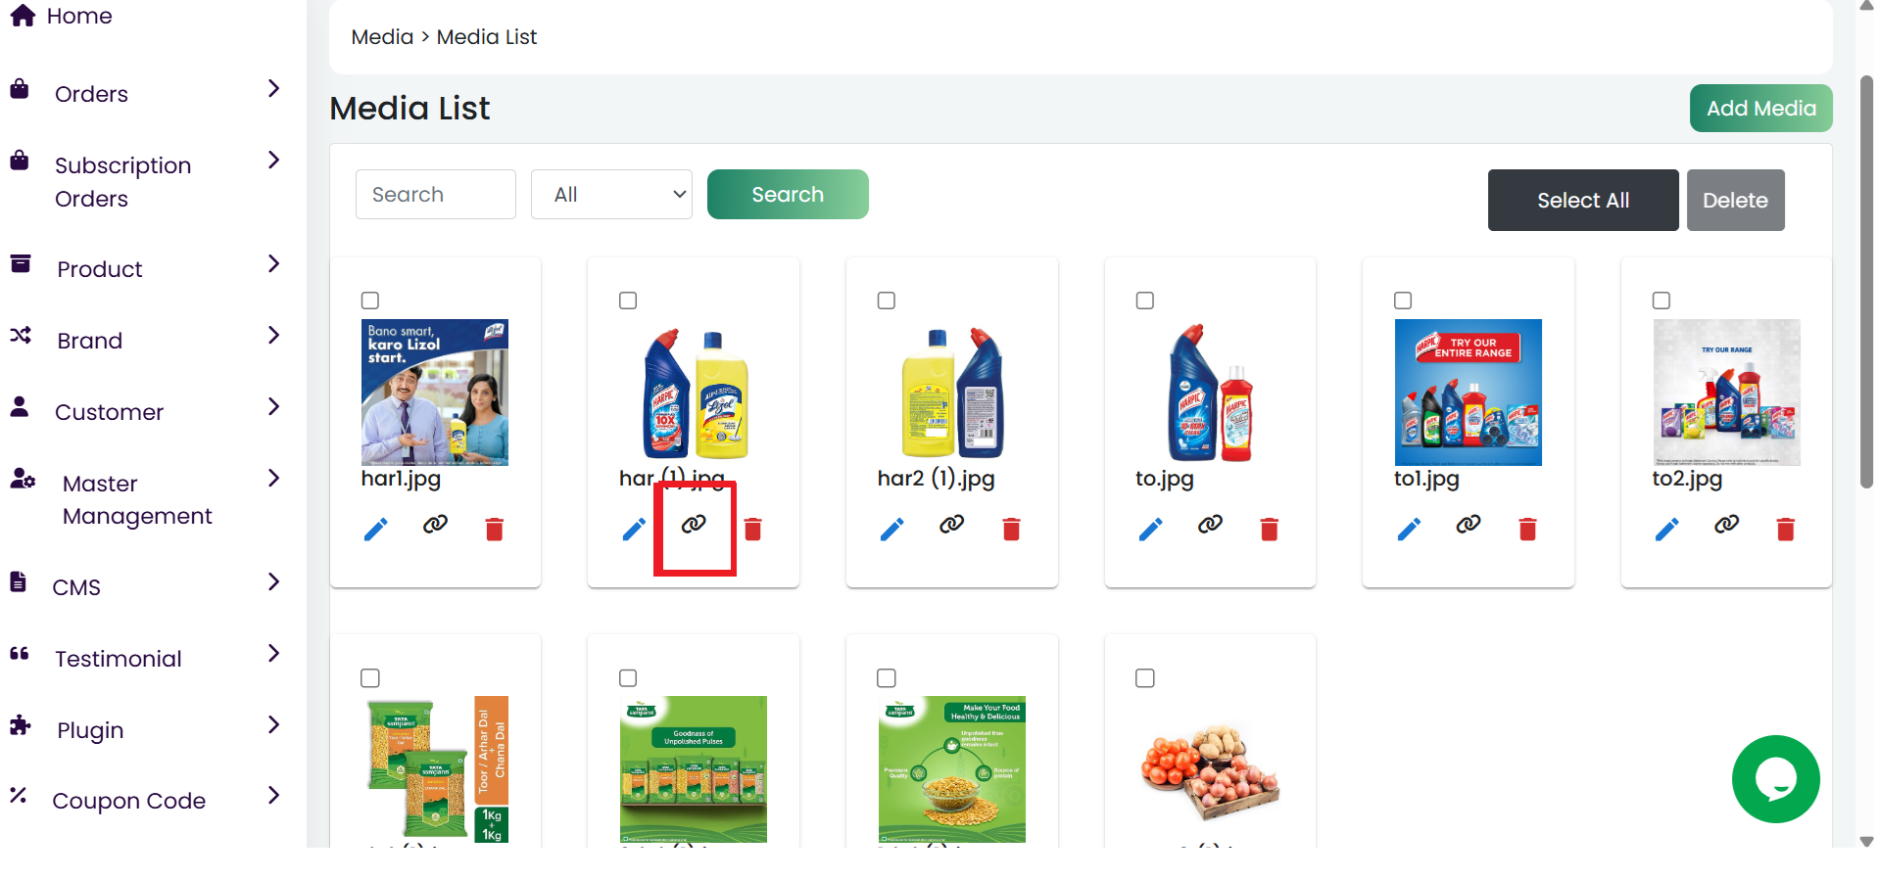Tick the checkbox for har1.jpg
Screen dimensions: 1877x880
(370, 301)
